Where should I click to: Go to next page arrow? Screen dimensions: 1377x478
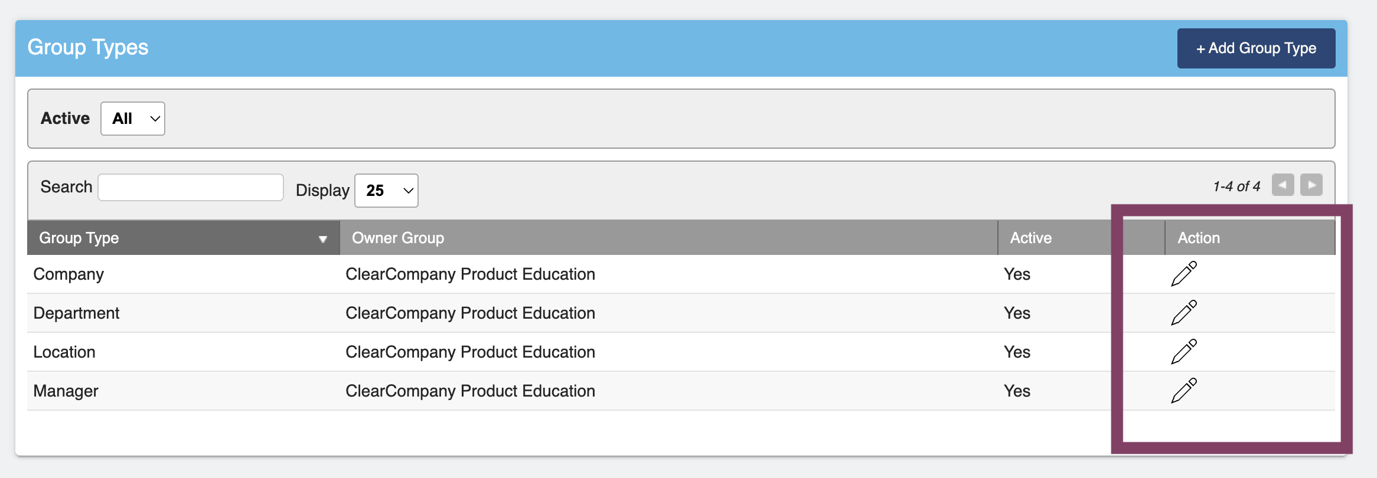(x=1311, y=185)
